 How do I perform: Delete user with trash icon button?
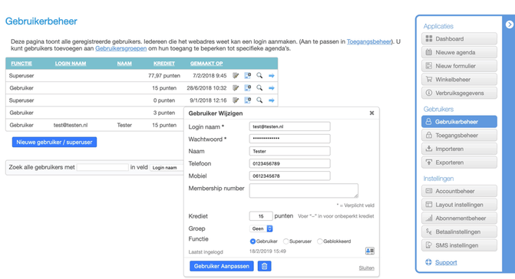coord(264,266)
